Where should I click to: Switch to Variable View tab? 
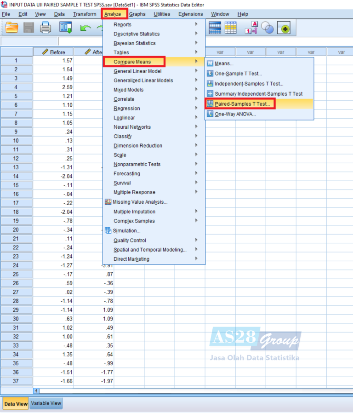pyautogui.click(x=46, y=403)
